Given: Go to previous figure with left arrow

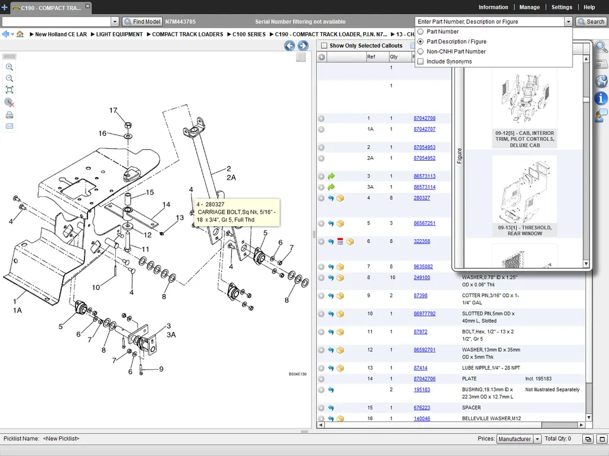Looking at the screenshot, I should coord(290,46).
